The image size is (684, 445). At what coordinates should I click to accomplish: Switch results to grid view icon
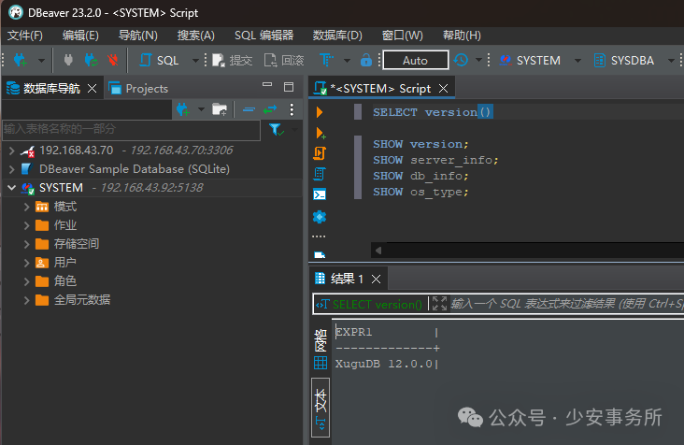pyautogui.click(x=321, y=363)
